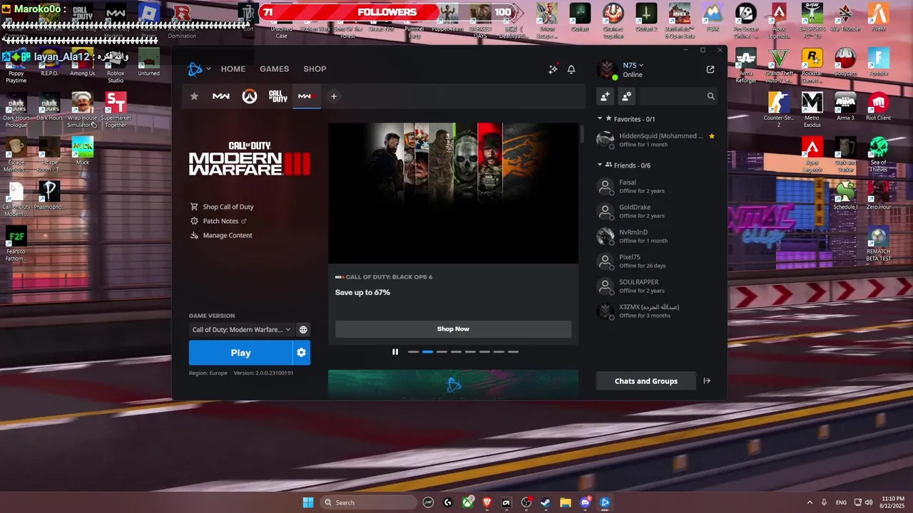Viewport: 913px width, 513px height.
Task: Show hidden system tray icons
Action: click(x=810, y=502)
